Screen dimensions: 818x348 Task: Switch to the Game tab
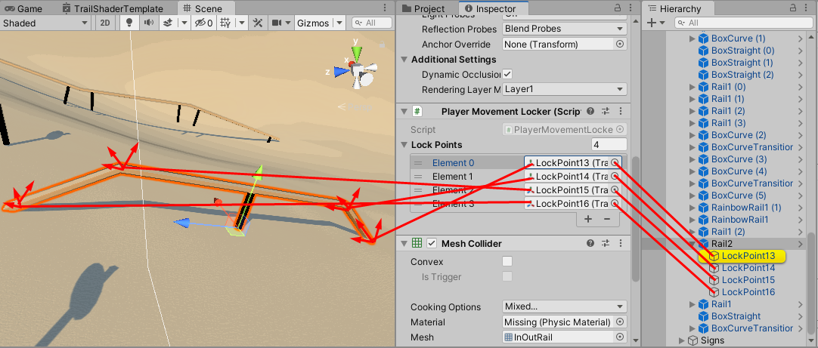(24, 9)
